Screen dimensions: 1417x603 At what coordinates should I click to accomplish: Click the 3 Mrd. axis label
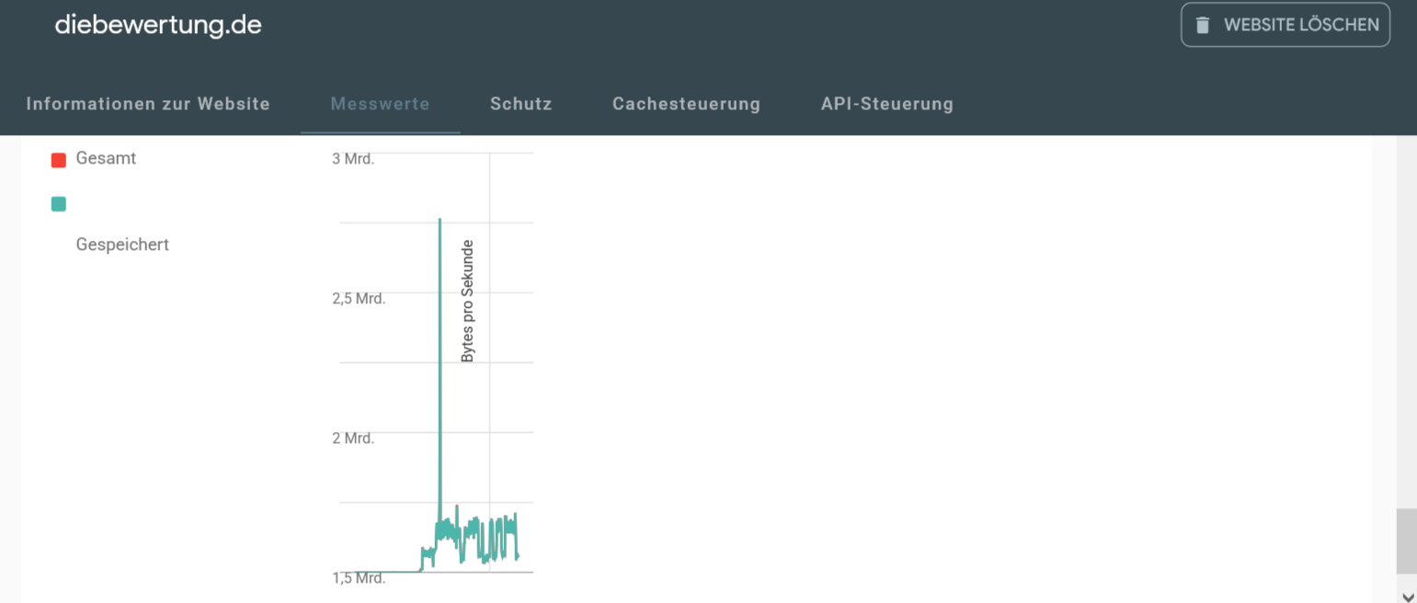point(353,159)
